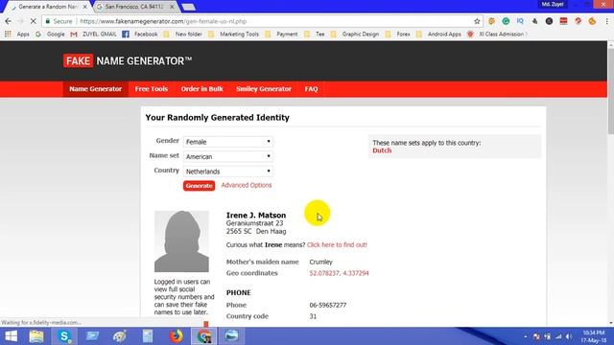Open the ZUYEL GMAIL bookmark
614x345 pixels.
click(94, 34)
